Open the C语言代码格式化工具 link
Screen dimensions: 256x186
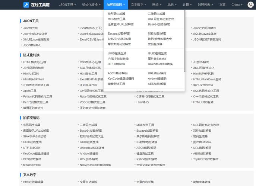tap(151, 96)
